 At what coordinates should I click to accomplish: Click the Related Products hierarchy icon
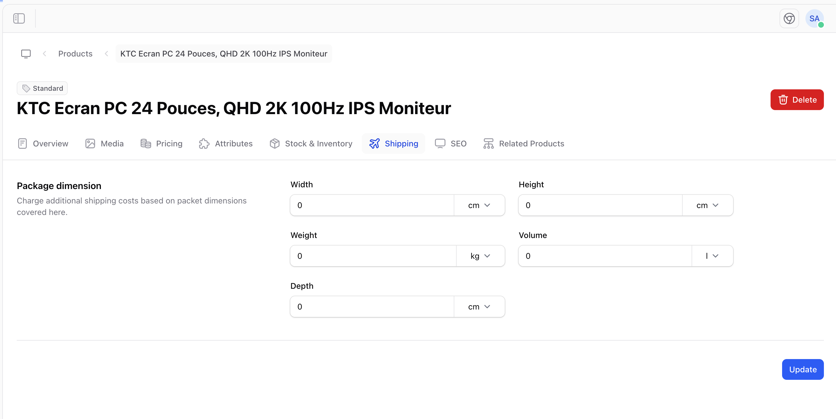[488, 143]
